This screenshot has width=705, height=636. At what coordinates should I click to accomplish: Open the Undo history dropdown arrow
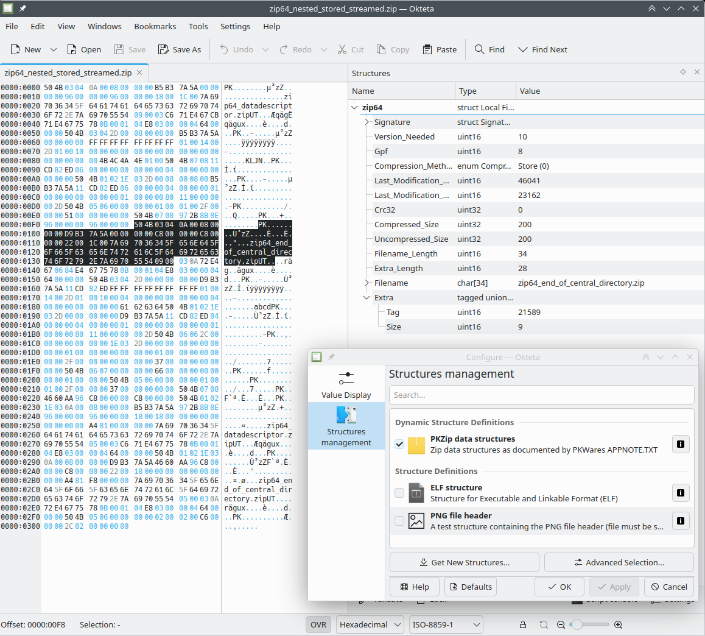(x=265, y=49)
